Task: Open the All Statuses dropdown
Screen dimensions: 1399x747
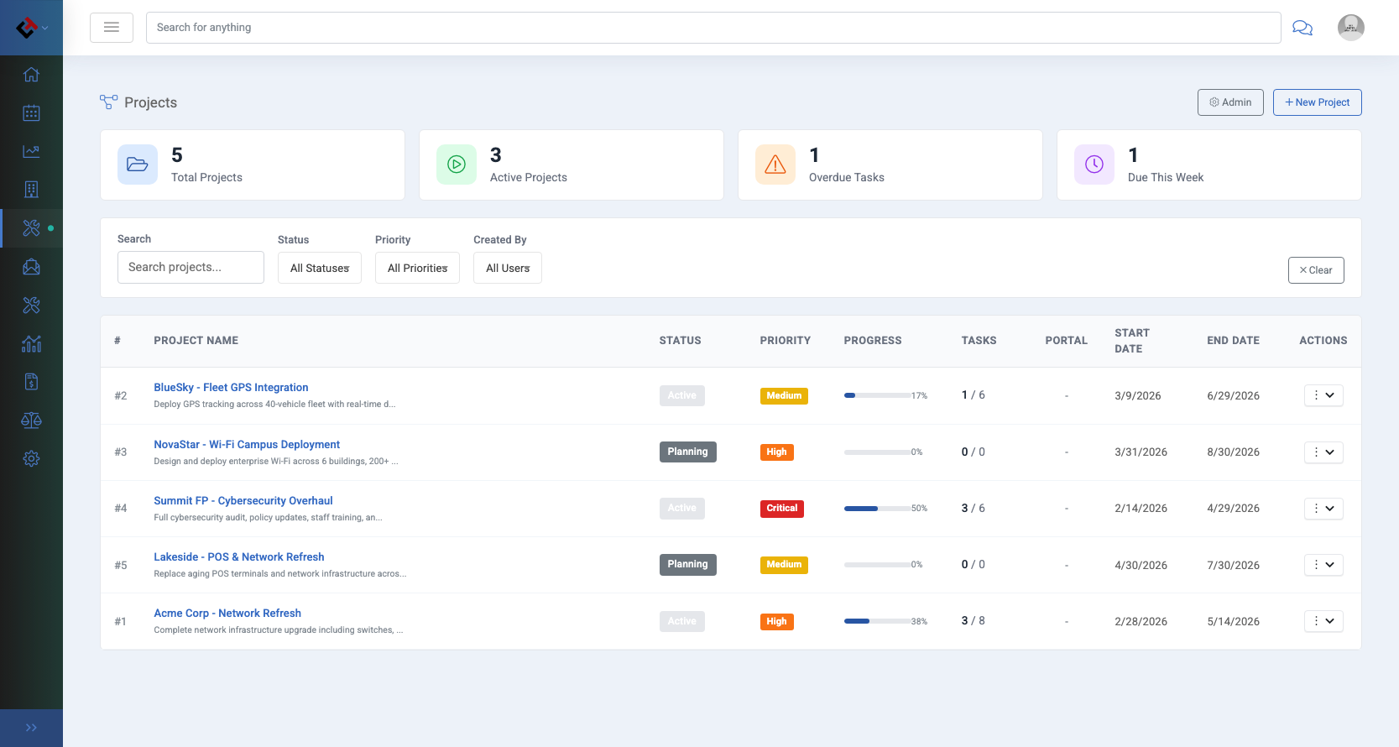Action: pos(320,268)
